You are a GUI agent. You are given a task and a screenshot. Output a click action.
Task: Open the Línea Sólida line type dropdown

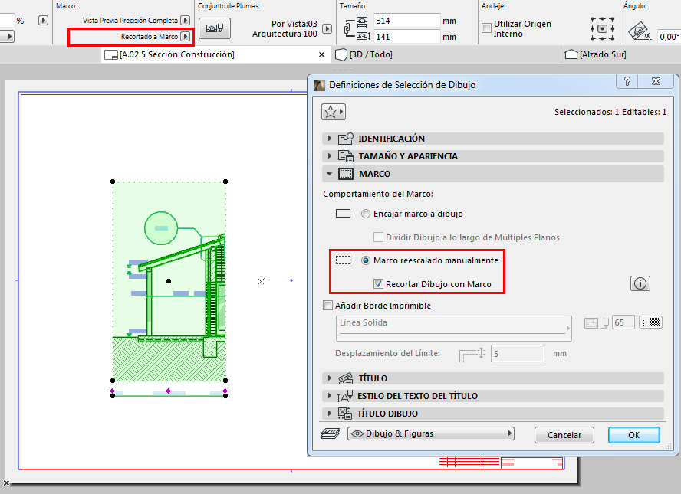[x=453, y=329]
